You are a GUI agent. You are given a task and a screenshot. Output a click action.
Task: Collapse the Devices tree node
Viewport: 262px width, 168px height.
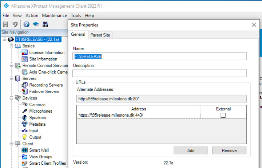11,98
